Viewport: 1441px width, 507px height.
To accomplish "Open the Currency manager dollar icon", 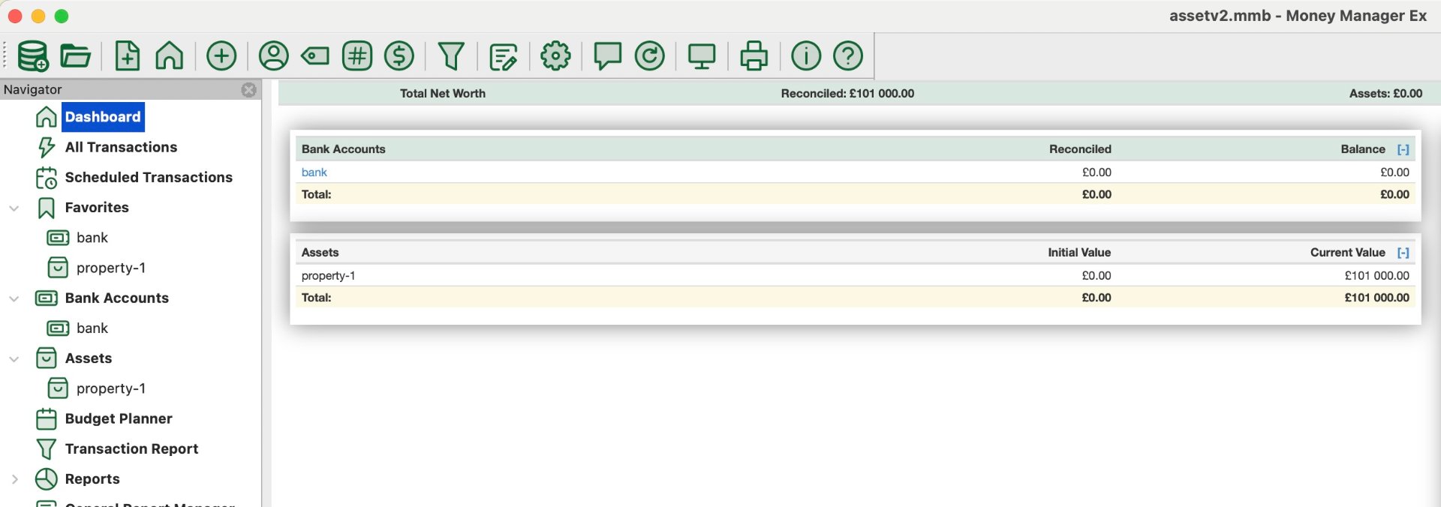I will coord(399,56).
